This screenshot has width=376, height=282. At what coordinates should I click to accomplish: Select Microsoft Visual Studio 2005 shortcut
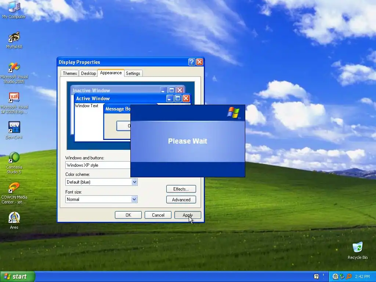pos(14,73)
